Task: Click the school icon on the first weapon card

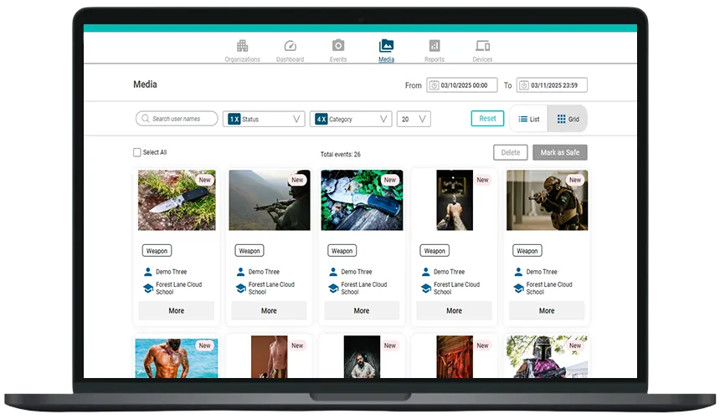Action: 148,289
